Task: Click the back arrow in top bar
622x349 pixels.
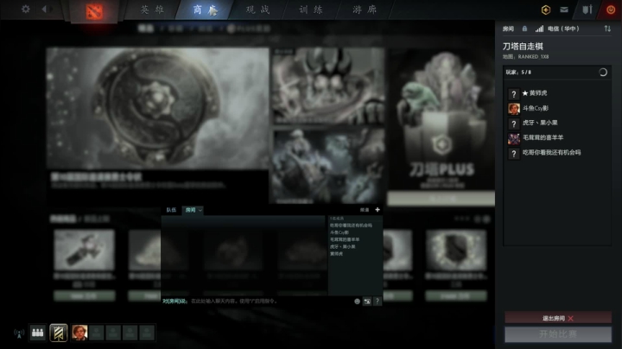Action: point(44,9)
